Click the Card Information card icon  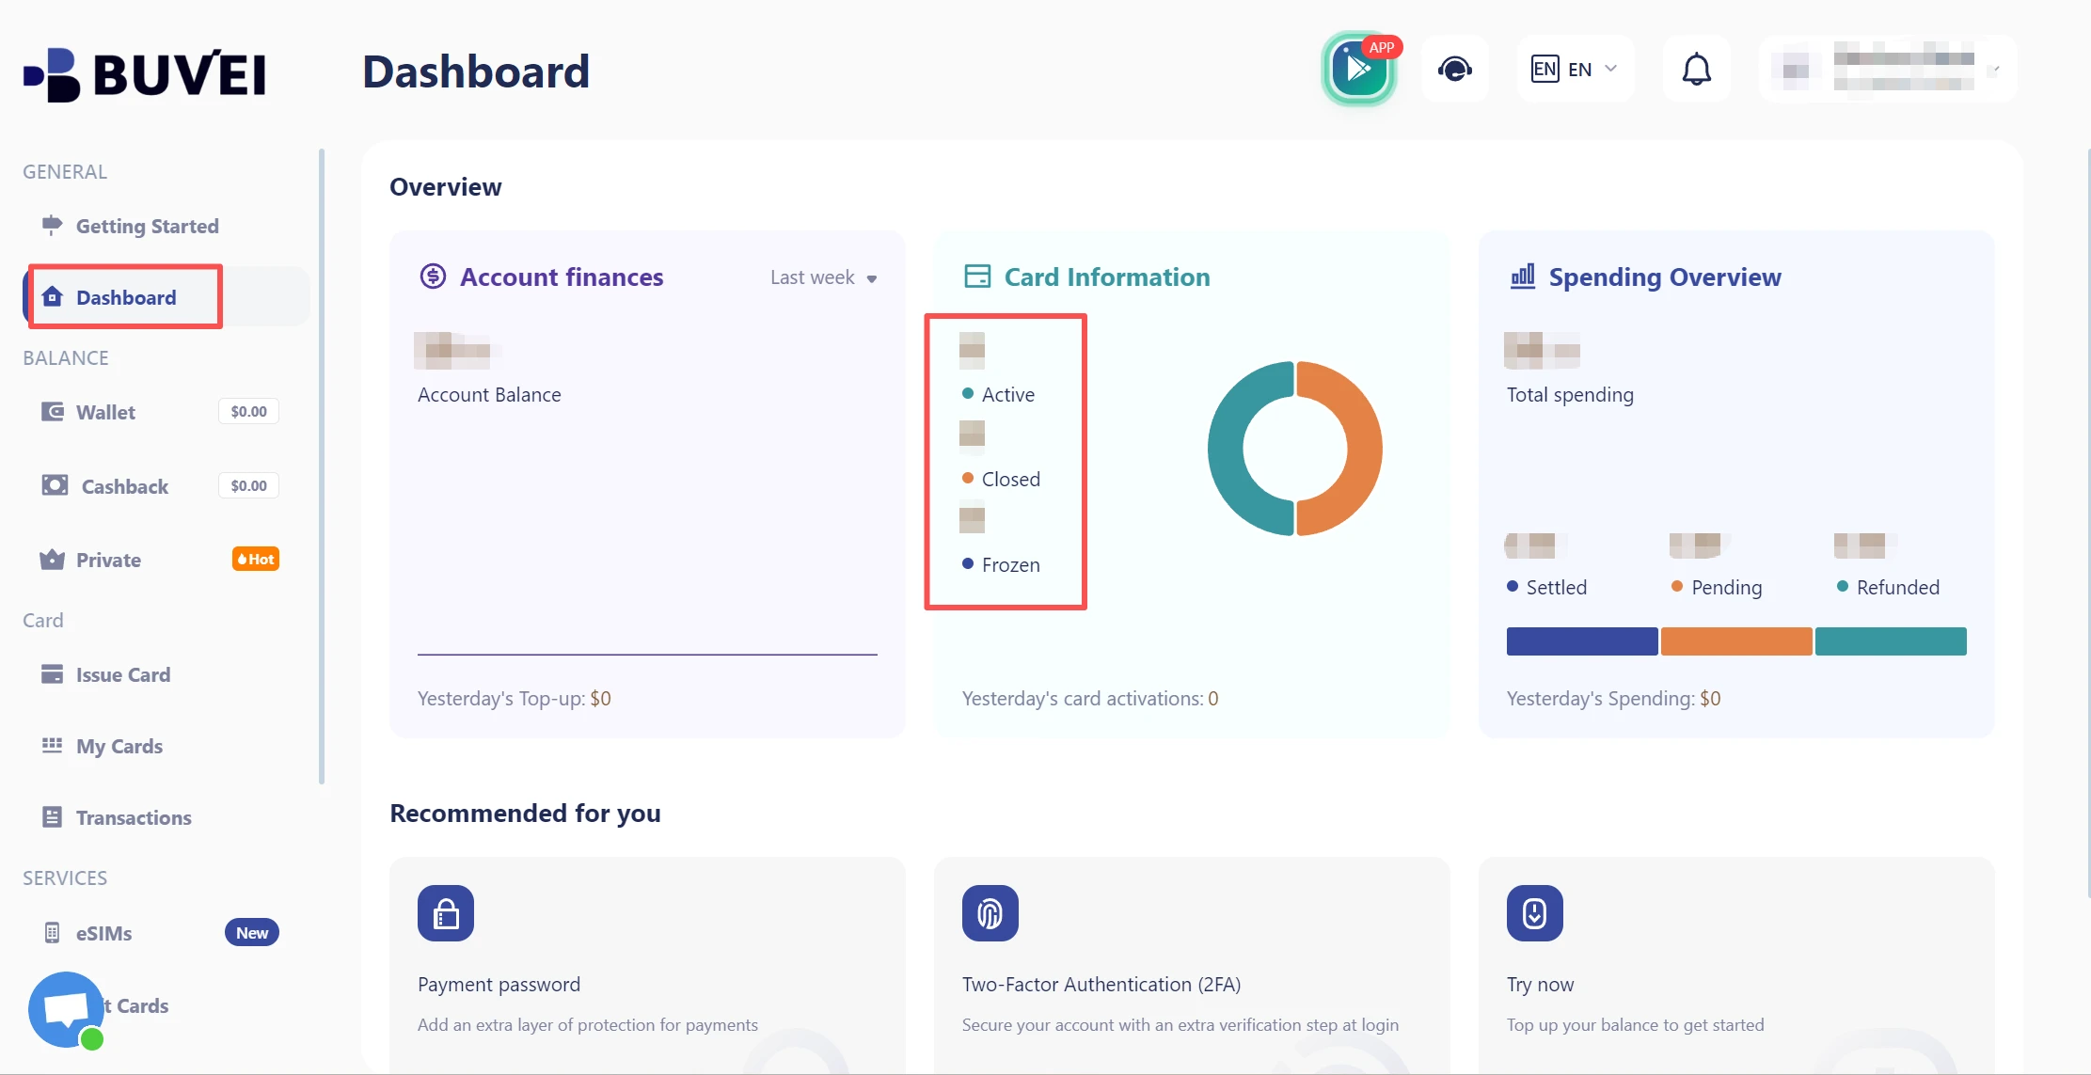pos(977,277)
